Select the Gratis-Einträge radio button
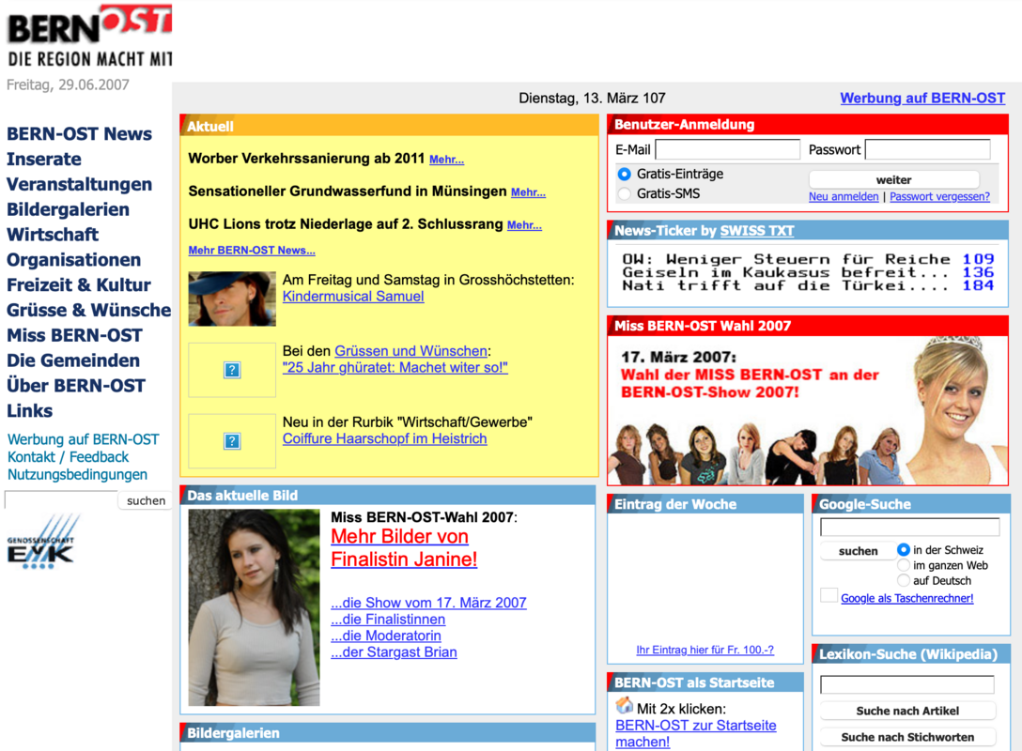 click(x=625, y=175)
